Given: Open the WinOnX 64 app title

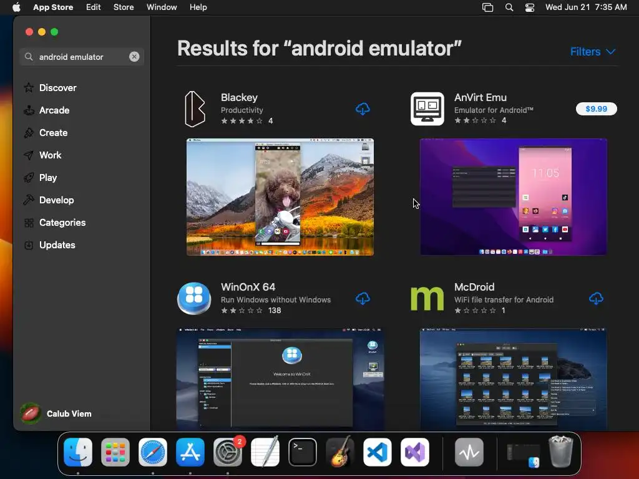Looking at the screenshot, I should pos(248,287).
